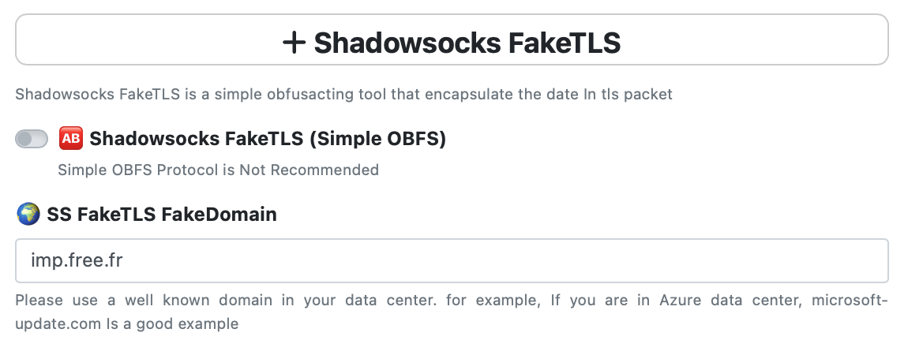Focus the FakeDomain input field
Image resolution: width=908 pixels, height=355 pixels.
point(452,261)
